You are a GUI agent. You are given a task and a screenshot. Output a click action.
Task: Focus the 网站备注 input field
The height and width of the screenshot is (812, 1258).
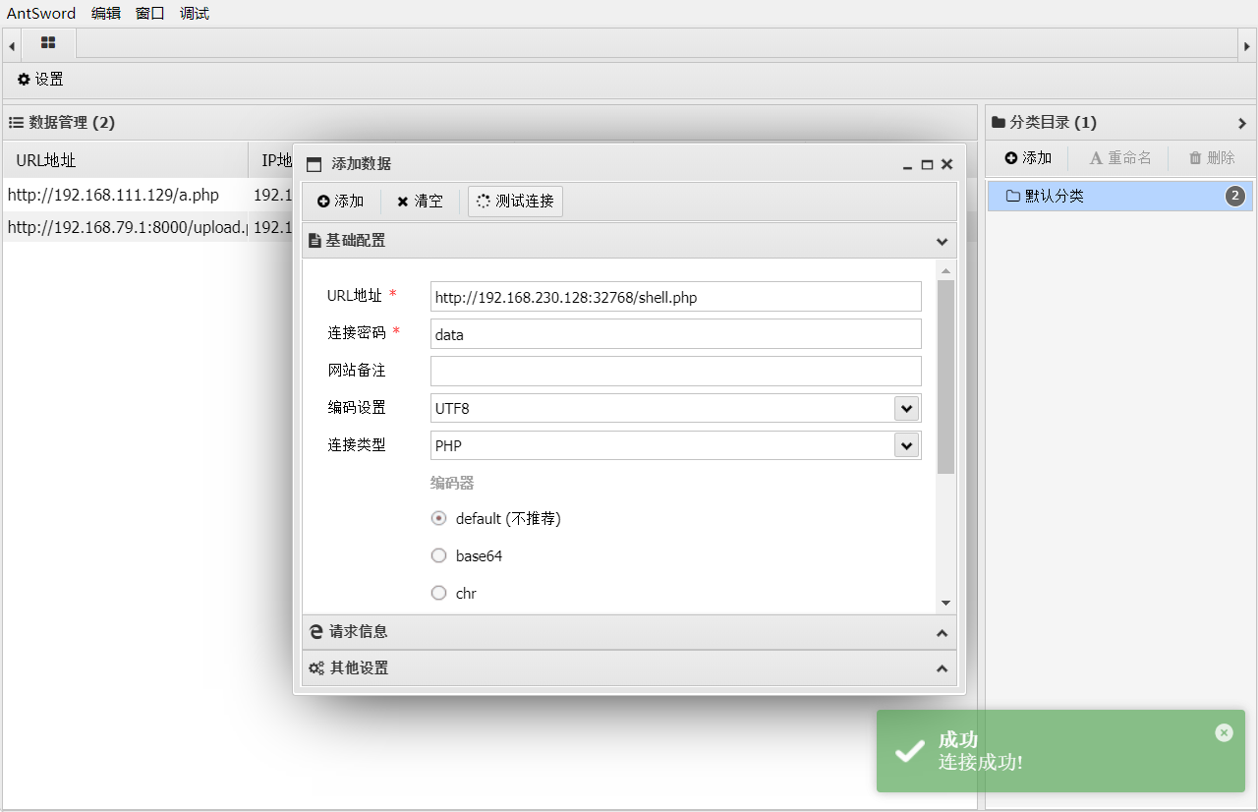coord(676,371)
